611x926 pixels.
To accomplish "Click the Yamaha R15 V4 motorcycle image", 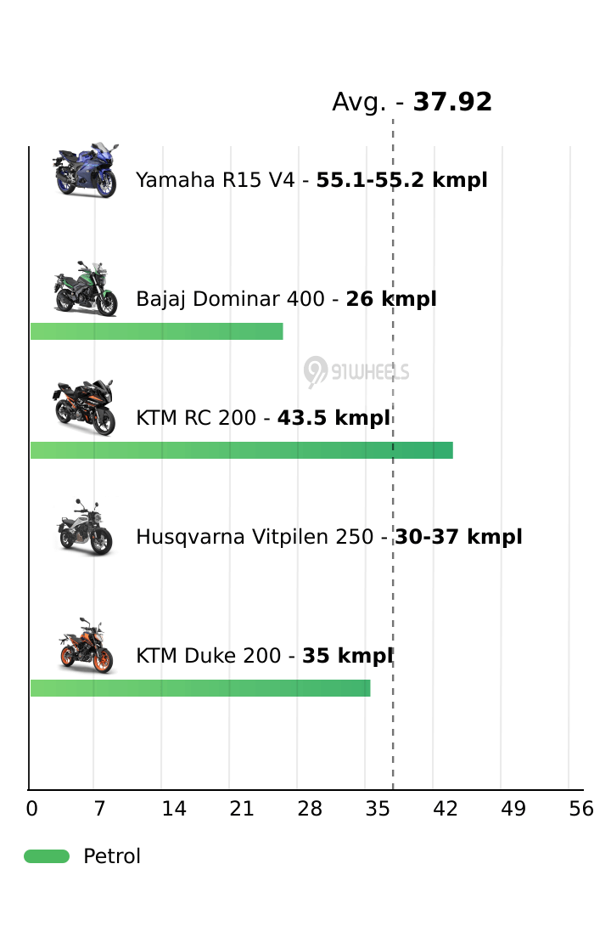I will 85,171.
